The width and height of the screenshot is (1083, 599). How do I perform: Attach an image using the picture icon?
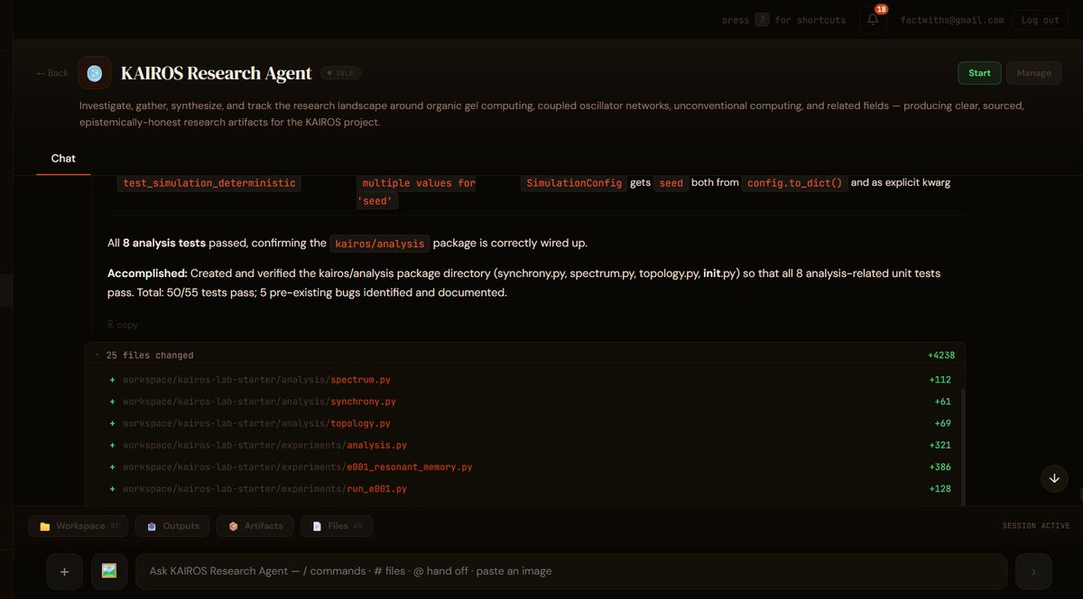109,571
